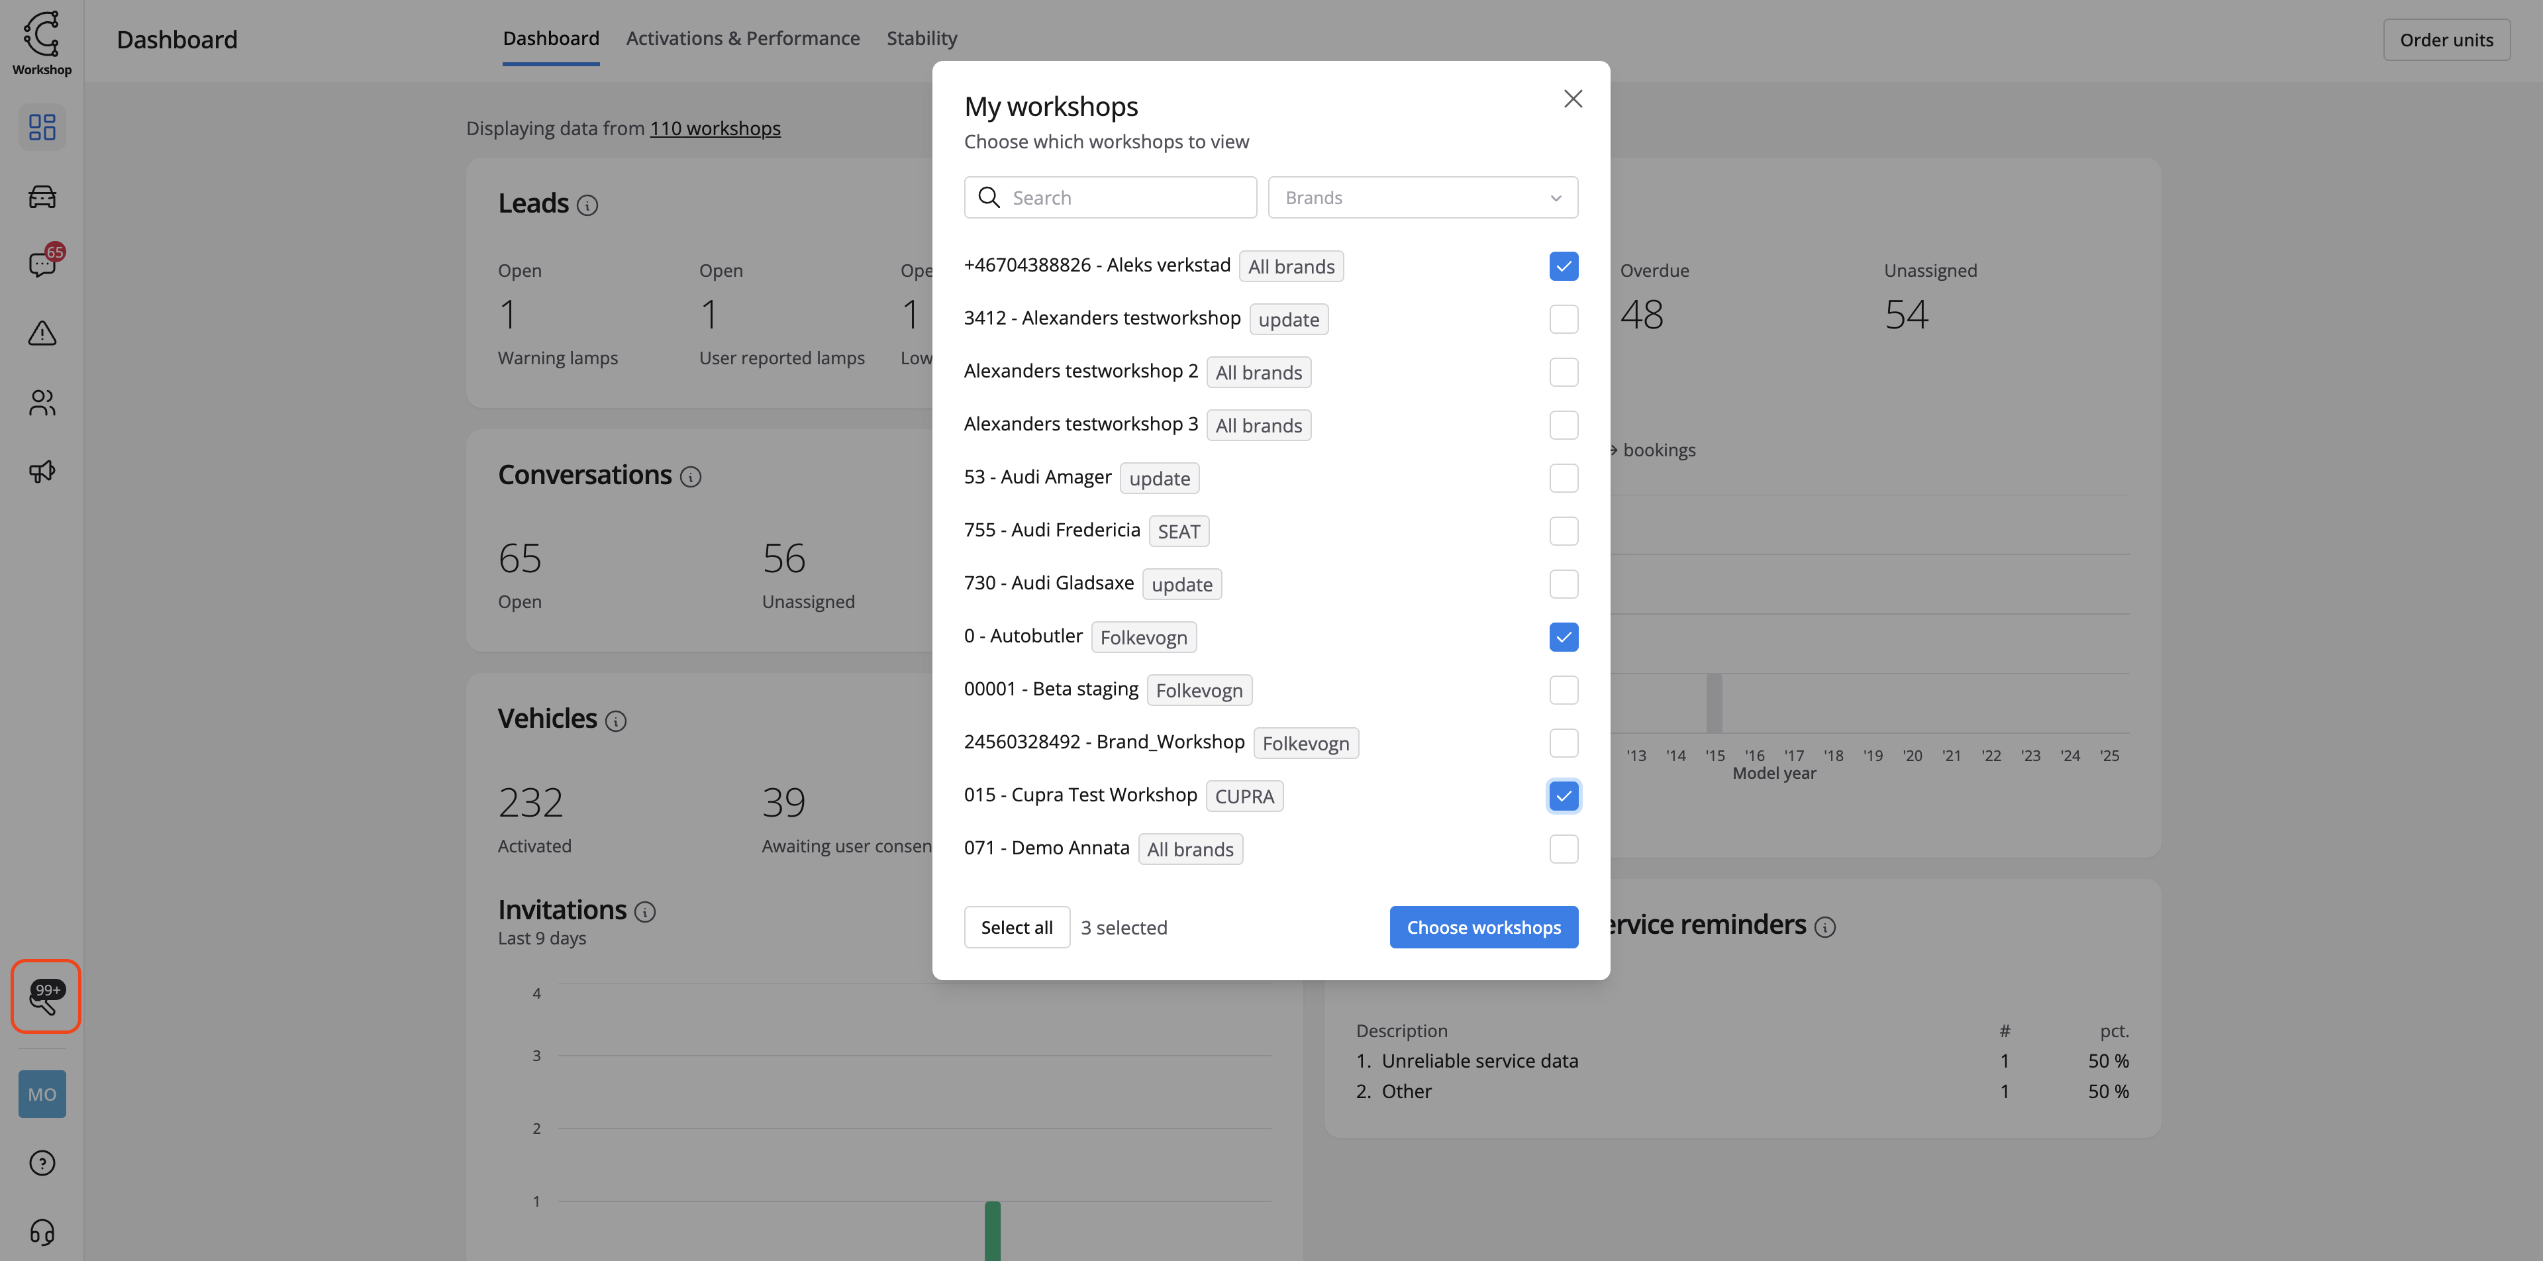Open the vehicles sidebar icon
2543x1261 pixels.
[42, 197]
